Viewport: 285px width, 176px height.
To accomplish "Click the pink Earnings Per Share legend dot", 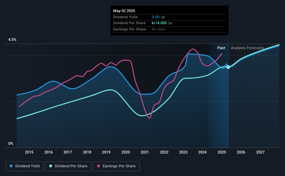I will pyautogui.click(x=99, y=166).
